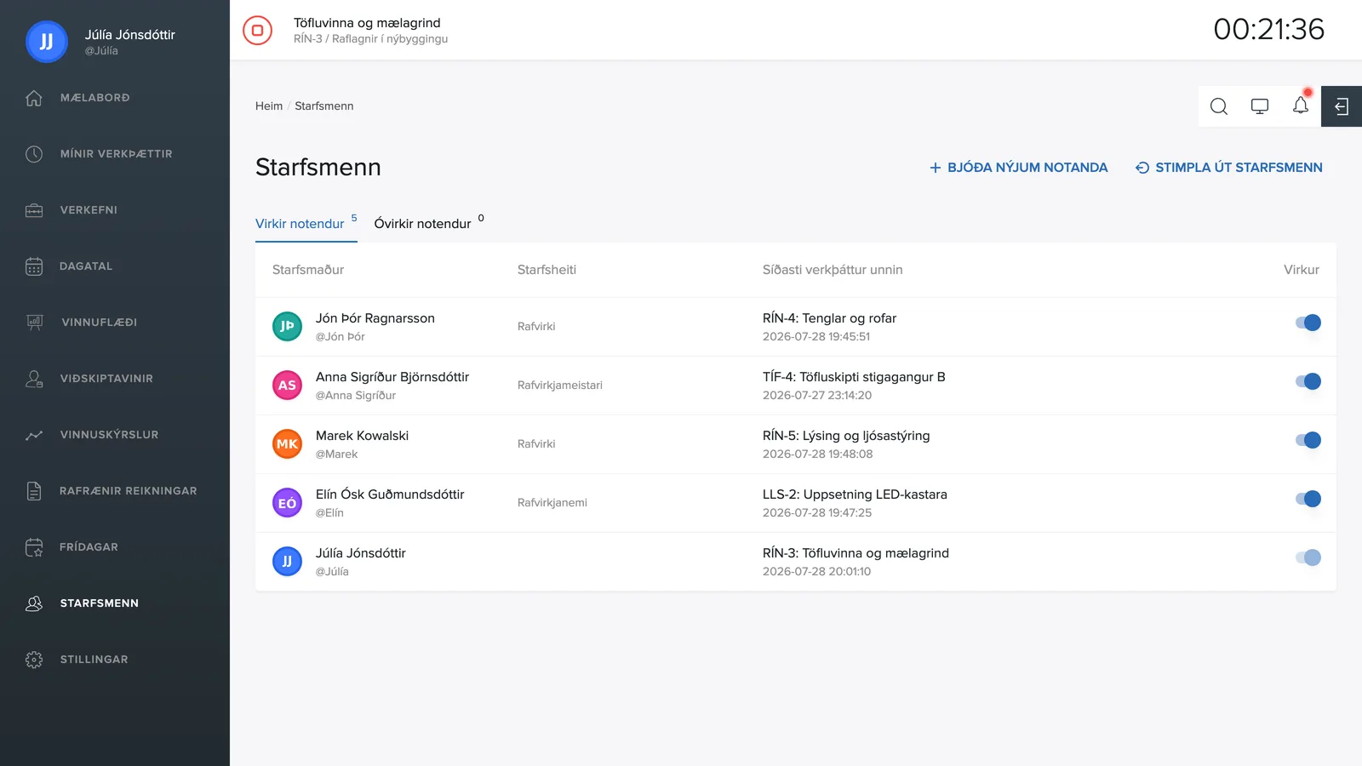This screenshot has height=766, width=1362.
Task: Click the Mælaborð home icon
Action: point(34,98)
